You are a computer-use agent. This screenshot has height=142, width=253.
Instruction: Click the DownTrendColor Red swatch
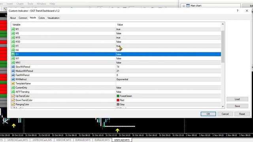coord(118,100)
